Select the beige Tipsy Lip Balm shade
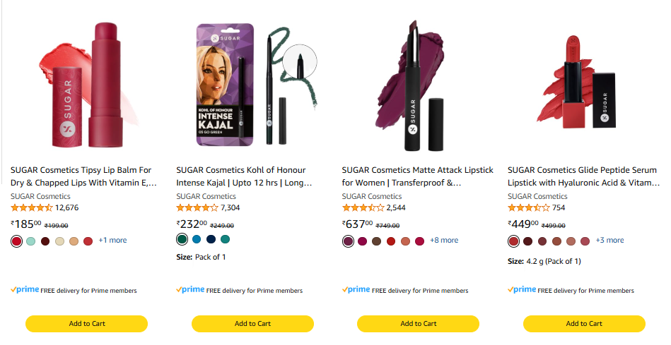 coord(59,241)
